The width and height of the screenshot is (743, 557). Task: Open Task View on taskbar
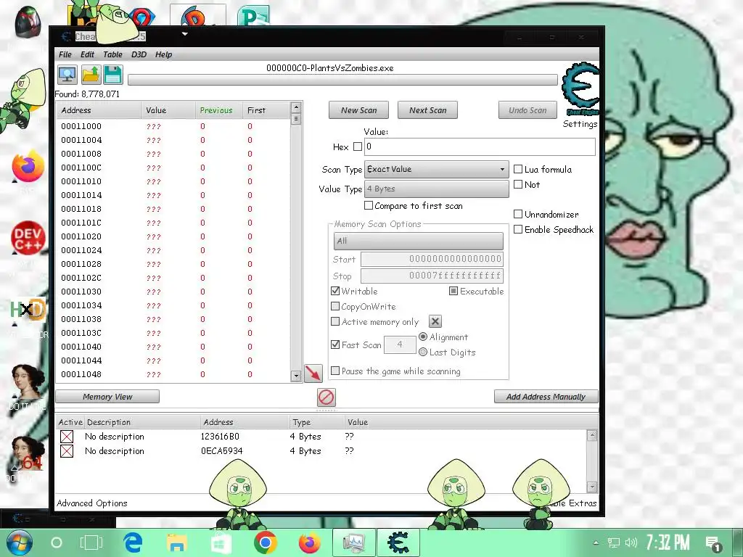tap(91, 542)
